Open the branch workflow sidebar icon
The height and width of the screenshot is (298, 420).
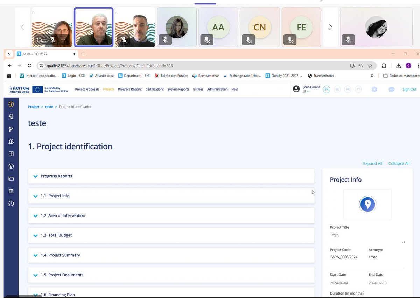tap(11, 129)
